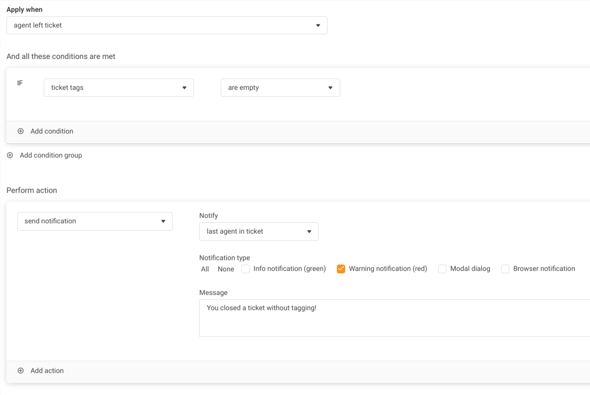Click the Warning notification (red) label text
The width and height of the screenshot is (590, 395).
click(x=388, y=269)
